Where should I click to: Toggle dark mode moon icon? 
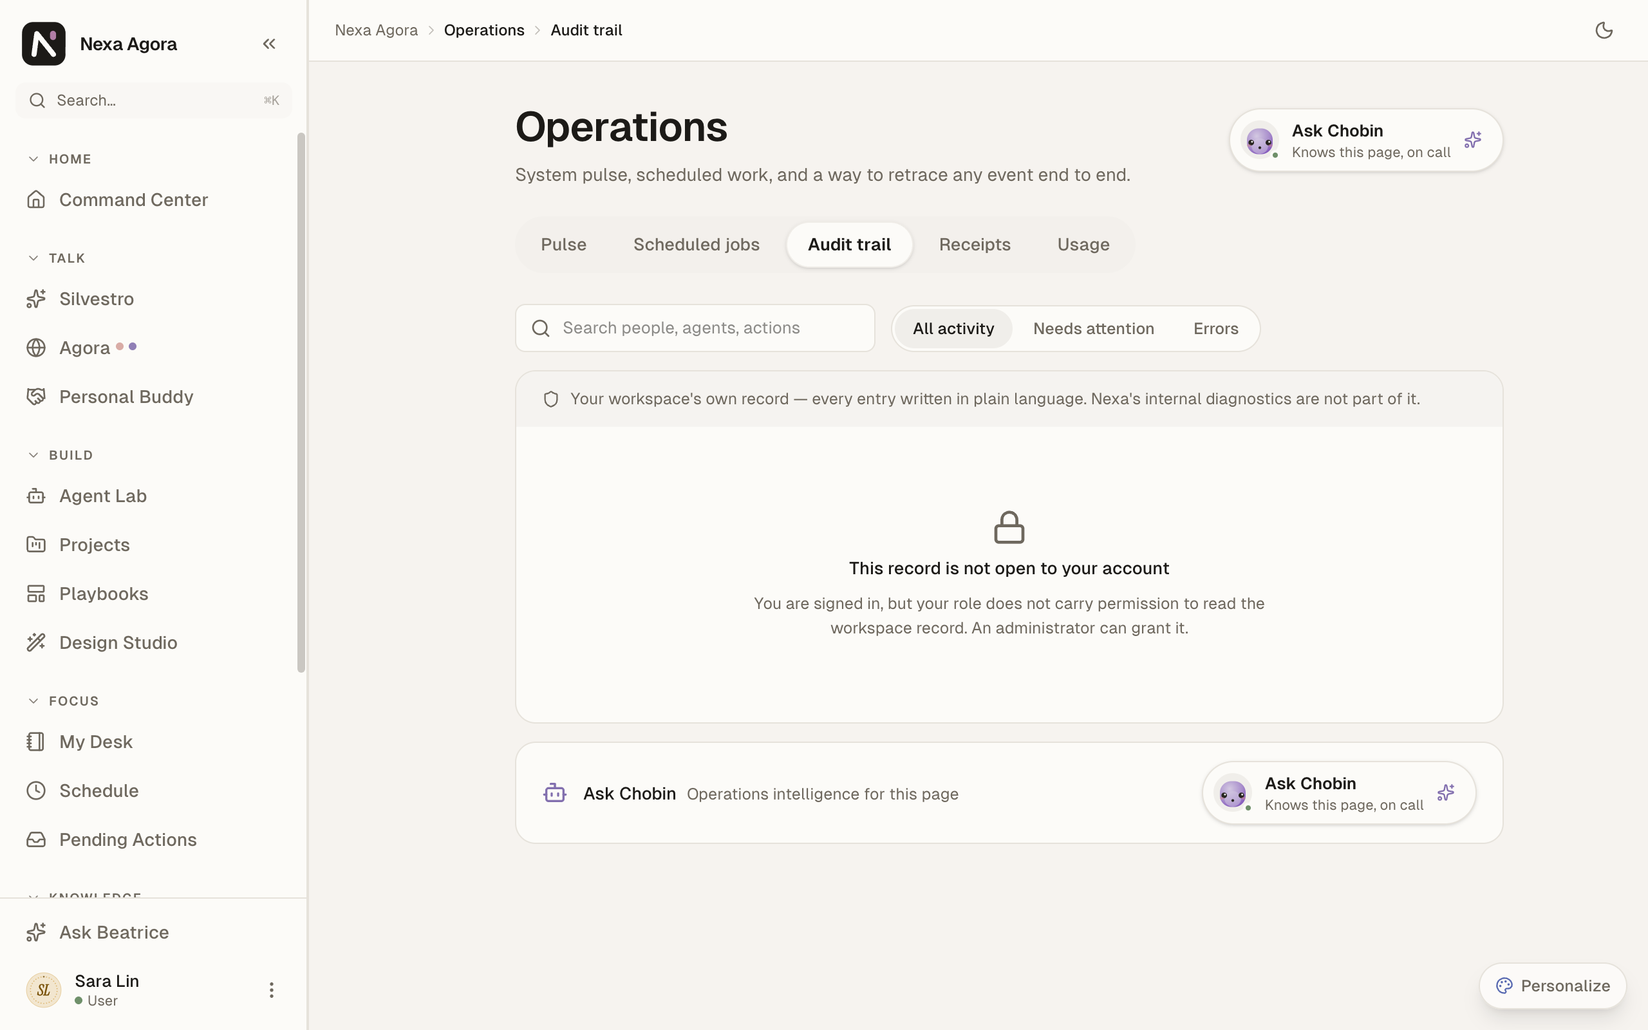pos(1604,30)
